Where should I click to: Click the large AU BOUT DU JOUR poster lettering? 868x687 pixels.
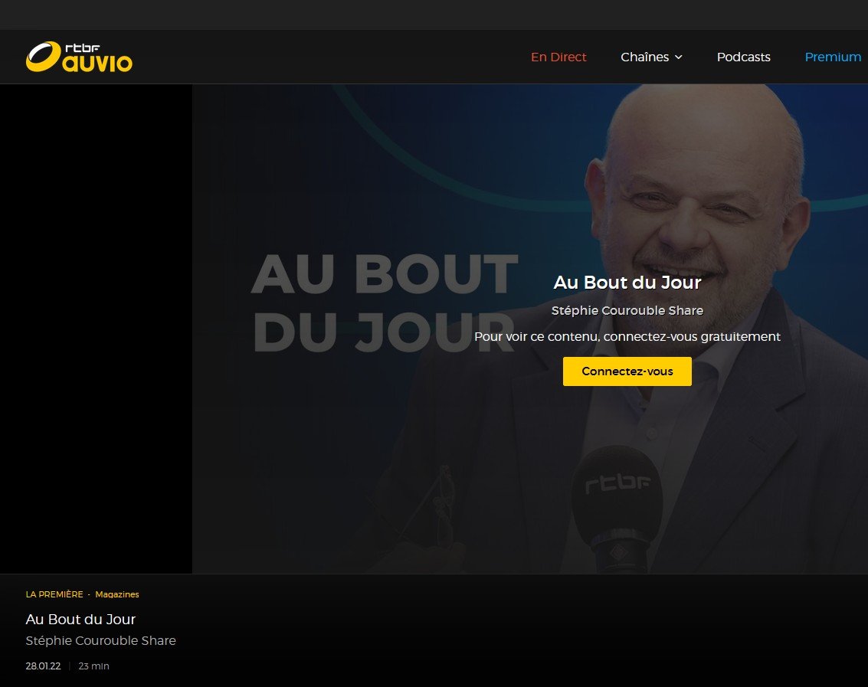(385, 303)
